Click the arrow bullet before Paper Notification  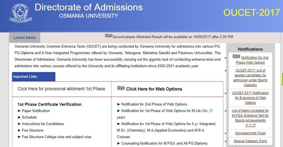coord(19,111)
